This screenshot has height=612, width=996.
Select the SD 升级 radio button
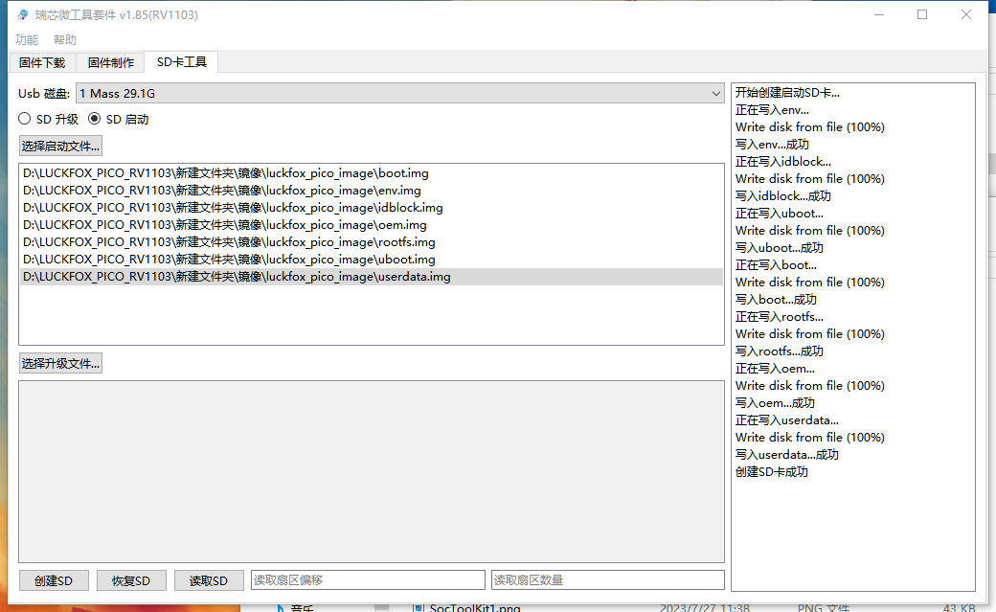(48, 119)
